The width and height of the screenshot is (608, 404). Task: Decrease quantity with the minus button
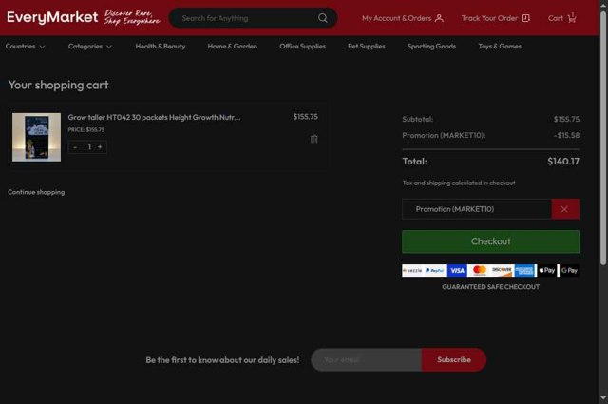pyautogui.click(x=75, y=147)
